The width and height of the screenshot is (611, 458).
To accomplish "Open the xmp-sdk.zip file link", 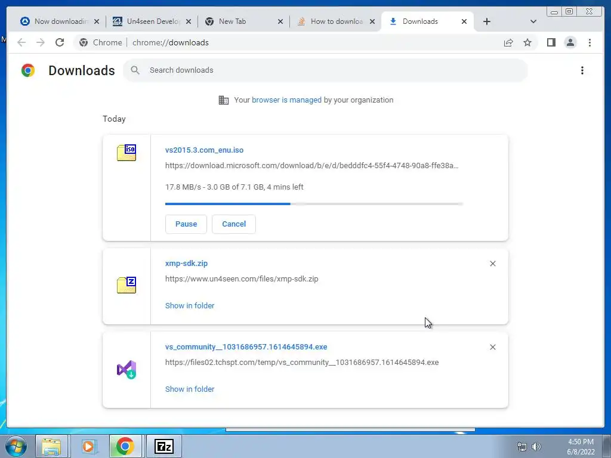I will click(186, 263).
